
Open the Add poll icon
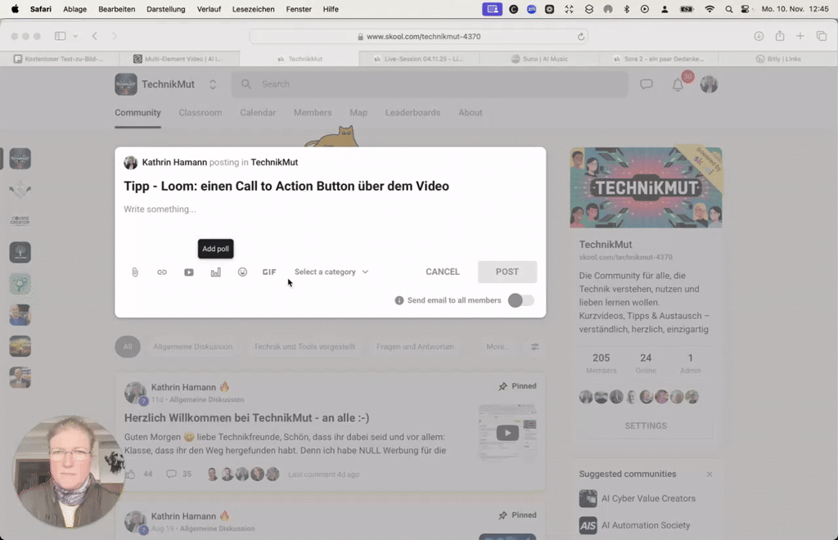215,272
